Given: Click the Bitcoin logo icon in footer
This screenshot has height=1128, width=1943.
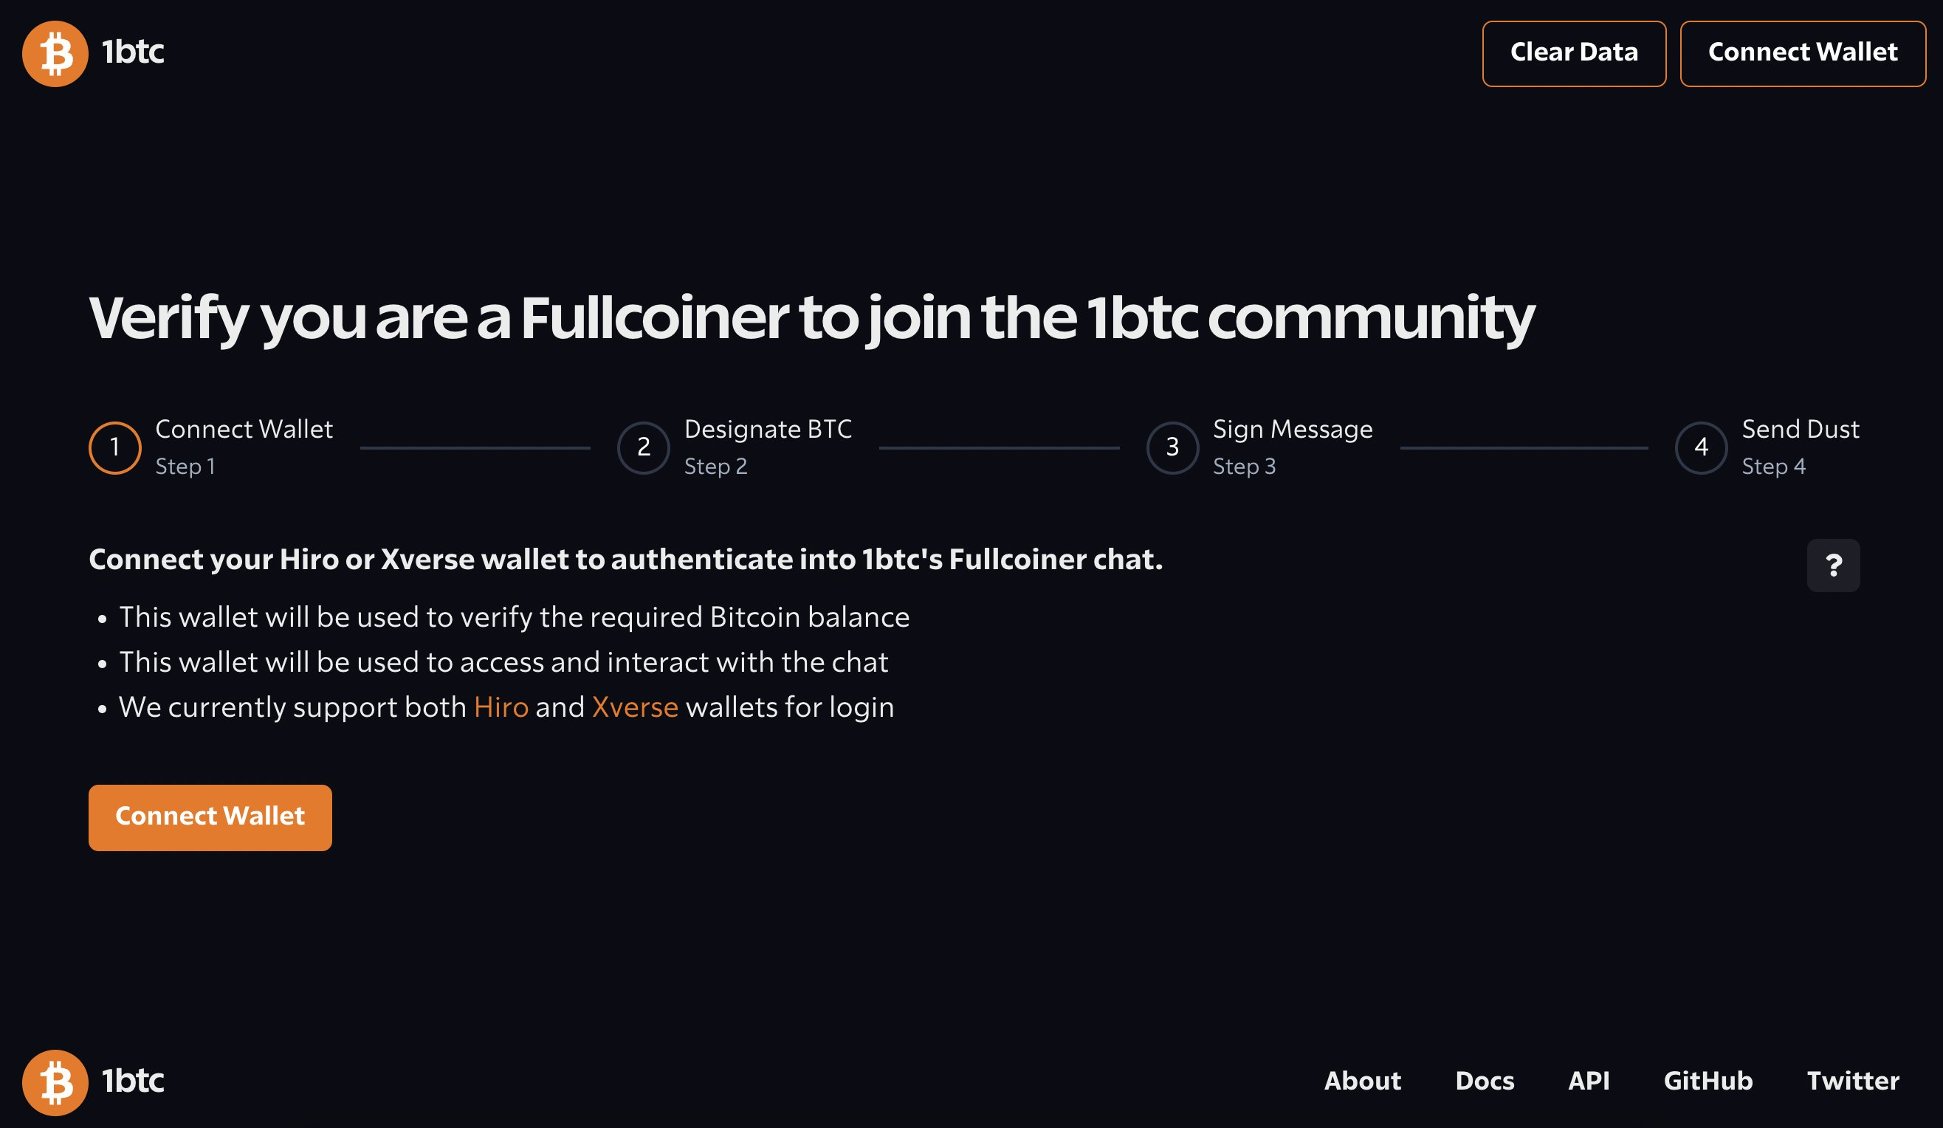Looking at the screenshot, I should coord(55,1081).
